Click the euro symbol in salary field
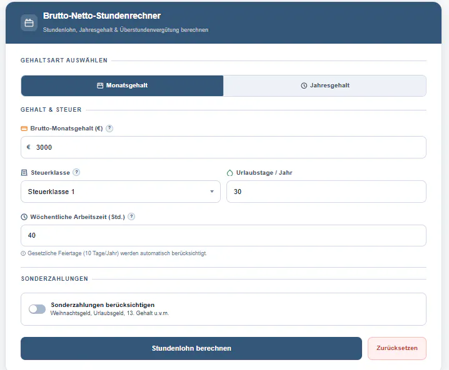This screenshot has height=370, width=449. (x=28, y=147)
